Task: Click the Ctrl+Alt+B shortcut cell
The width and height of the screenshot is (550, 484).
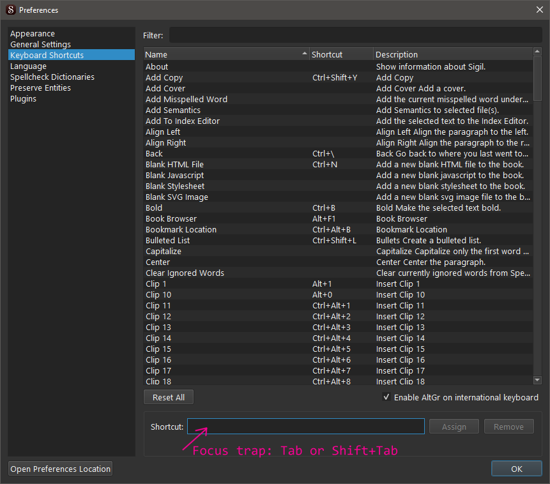Action: point(341,230)
